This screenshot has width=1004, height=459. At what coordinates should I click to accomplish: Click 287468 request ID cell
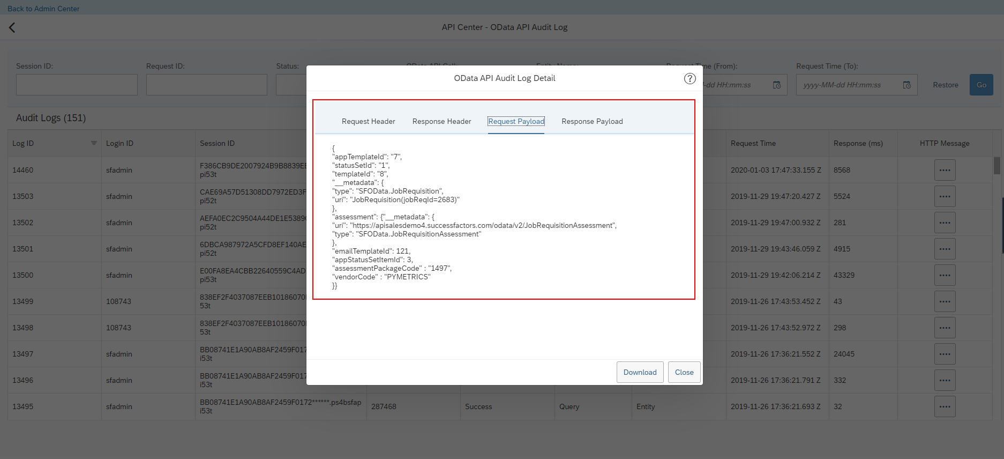tap(384, 406)
